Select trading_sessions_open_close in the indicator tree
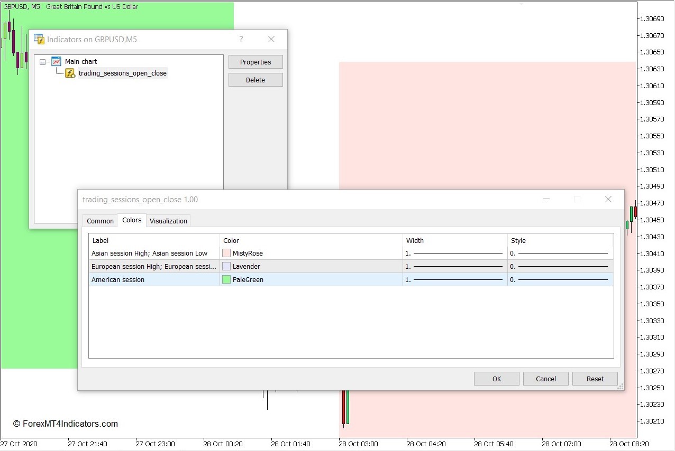Screen dimensions: 675x451 [123, 73]
